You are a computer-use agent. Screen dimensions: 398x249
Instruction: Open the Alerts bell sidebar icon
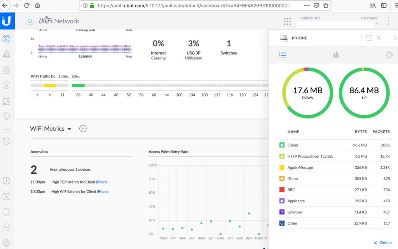coord(6,212)
